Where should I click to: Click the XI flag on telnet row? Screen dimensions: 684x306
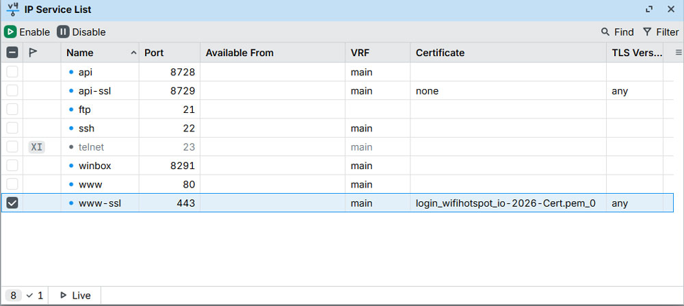[x=36, y=147]
